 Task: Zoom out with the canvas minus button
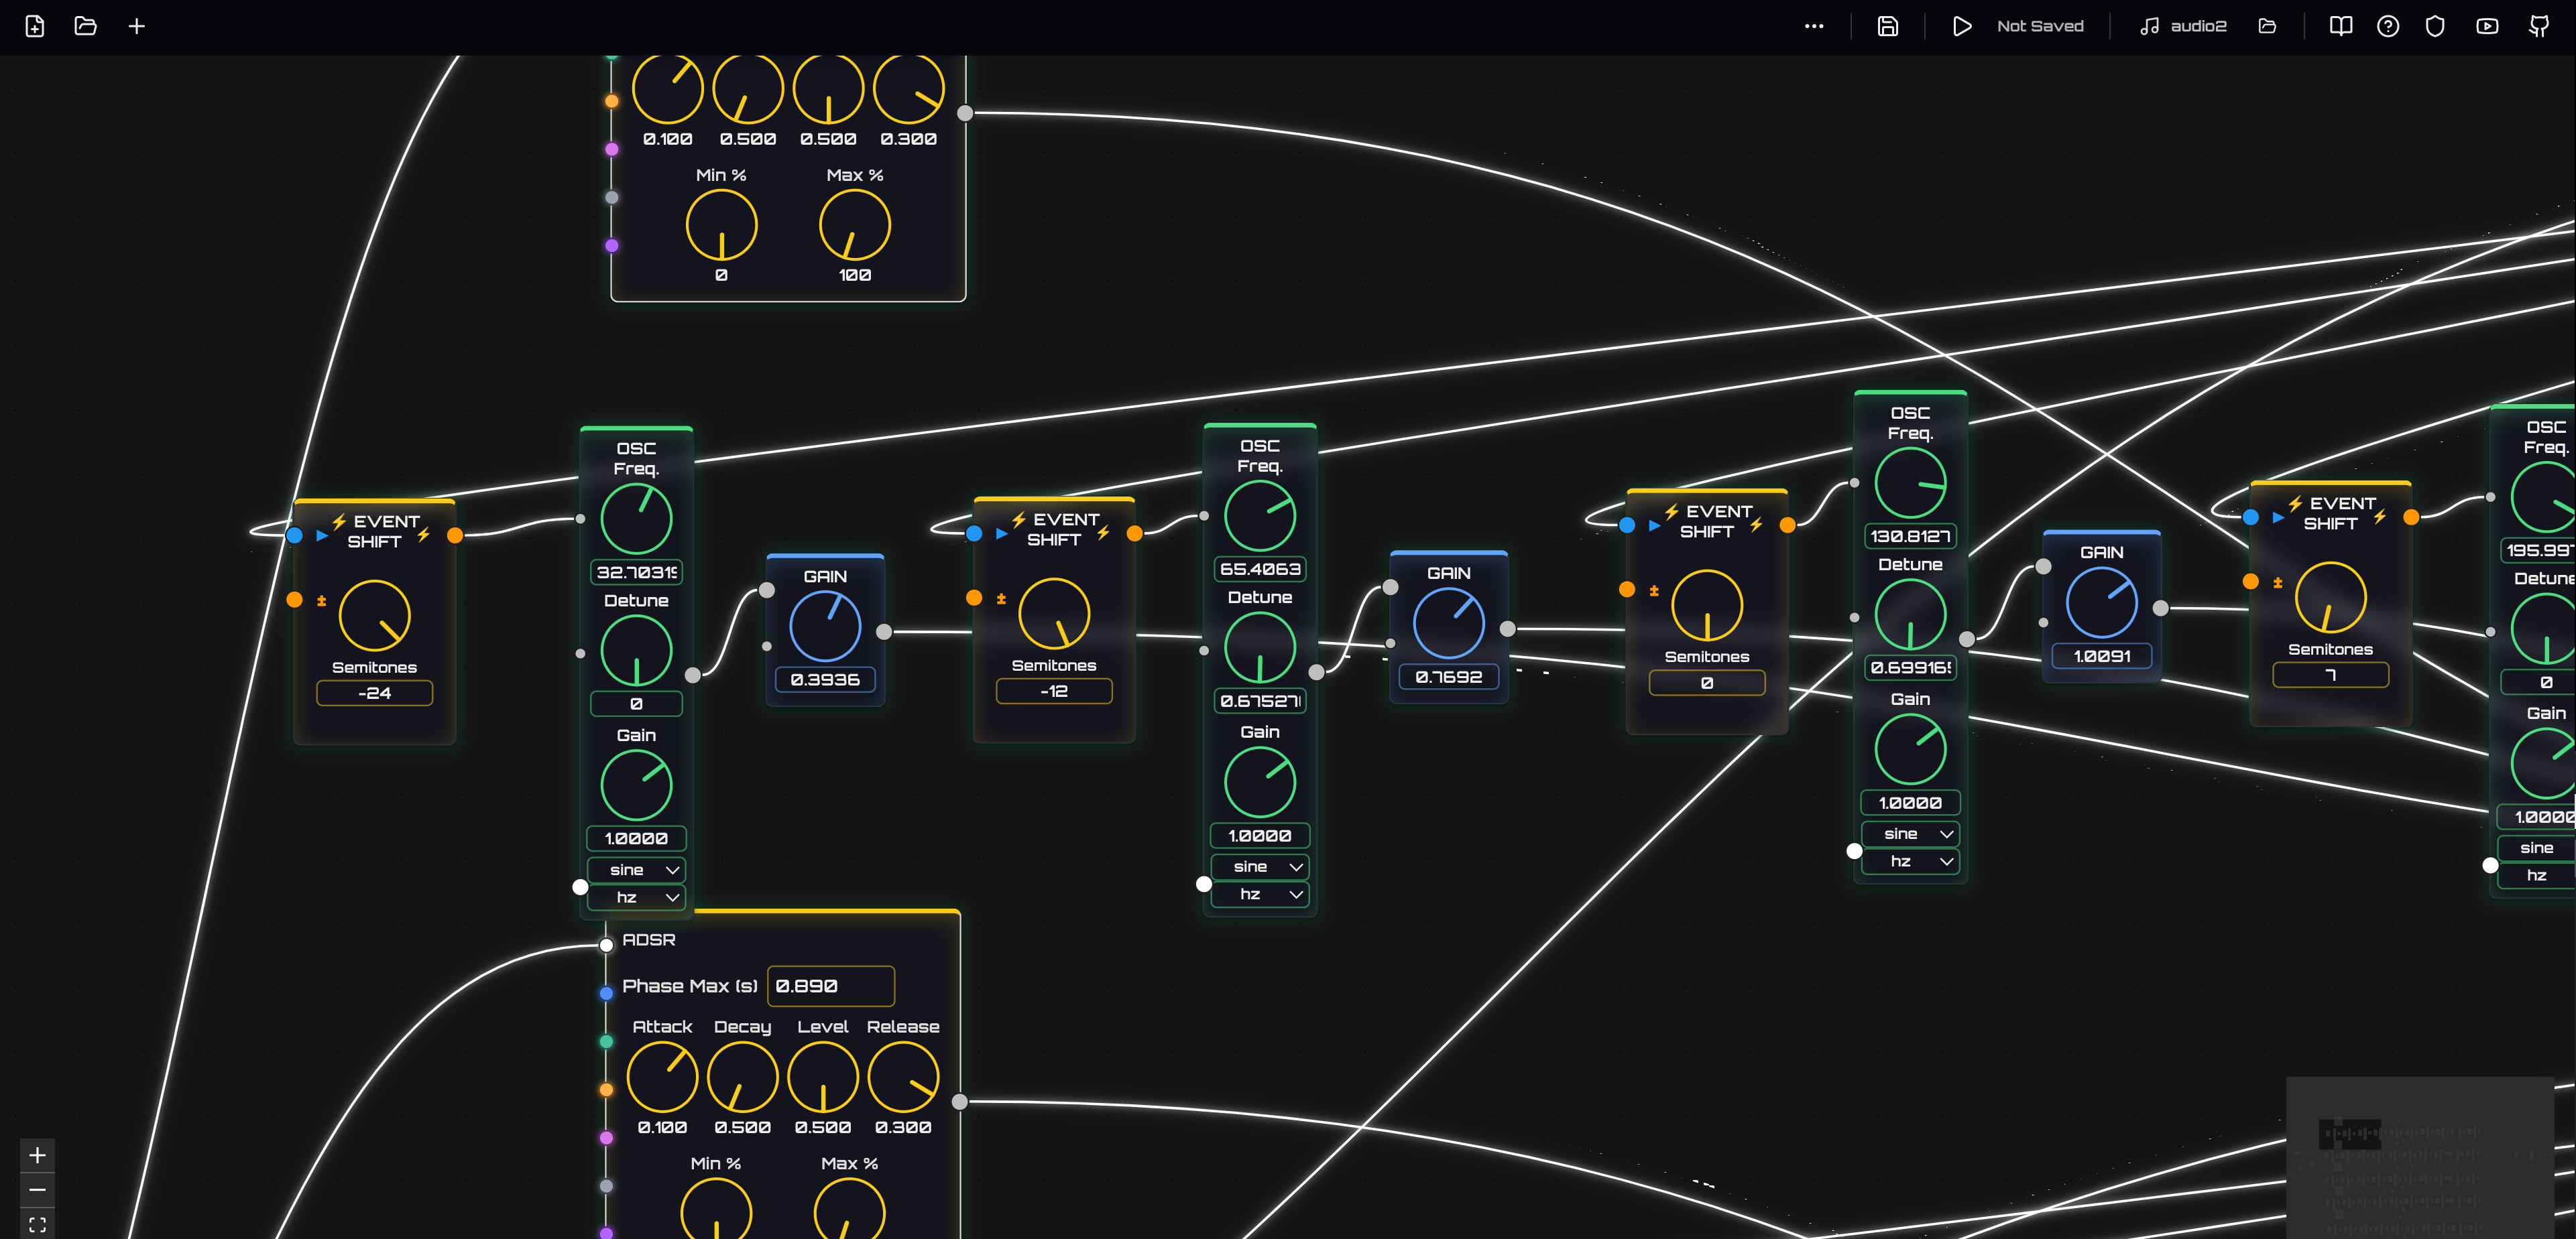click(x=37, y=1190)
